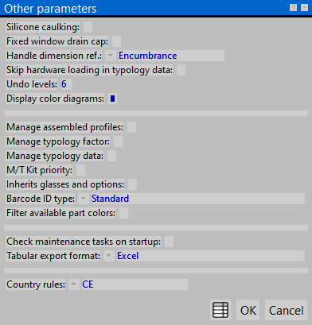Click the Standard barcode value field
This screenshot has height=325, width=312.
[x=197, y=199]
